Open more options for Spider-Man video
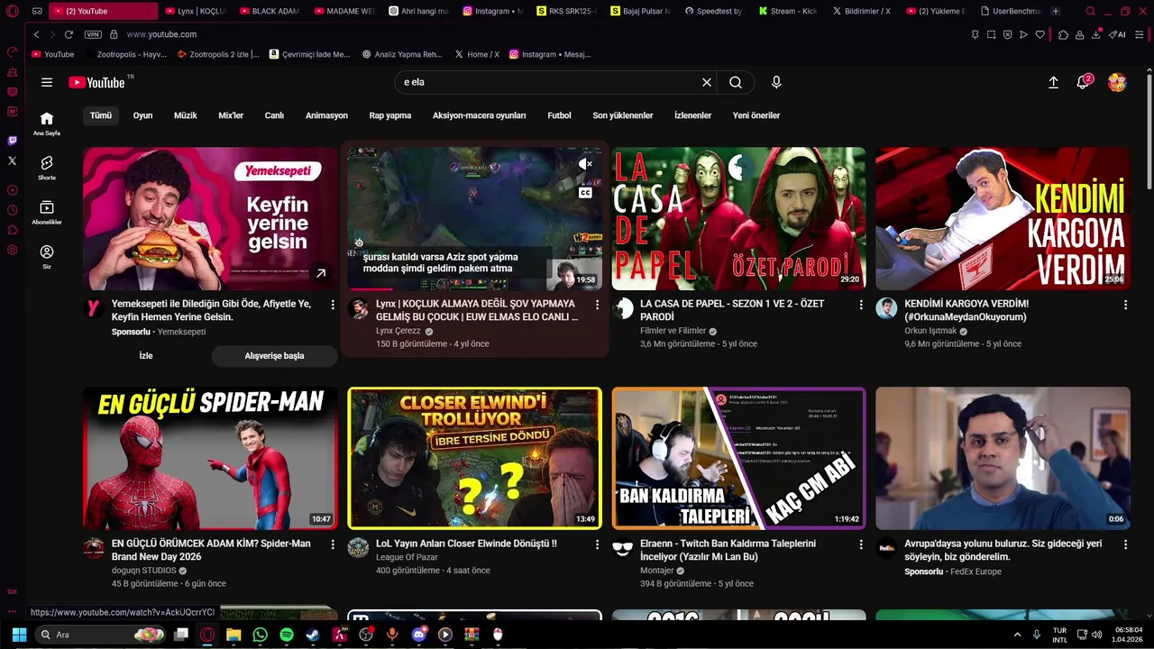Image resolution: width=1154 pixels, height=649 pixels. click(333, 544)
